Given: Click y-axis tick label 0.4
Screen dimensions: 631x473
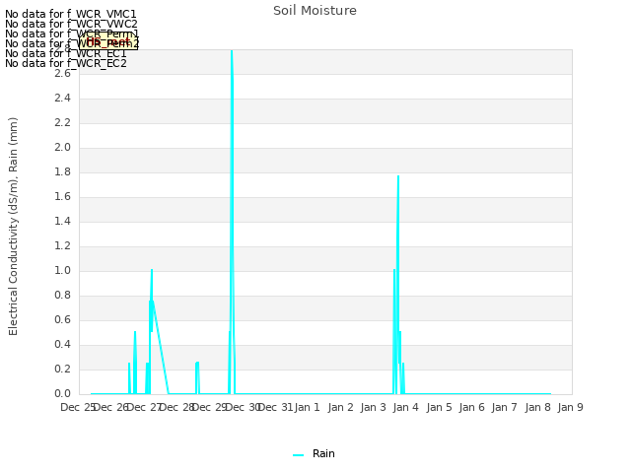Looking at the screenshot, I should coord(62,344).
